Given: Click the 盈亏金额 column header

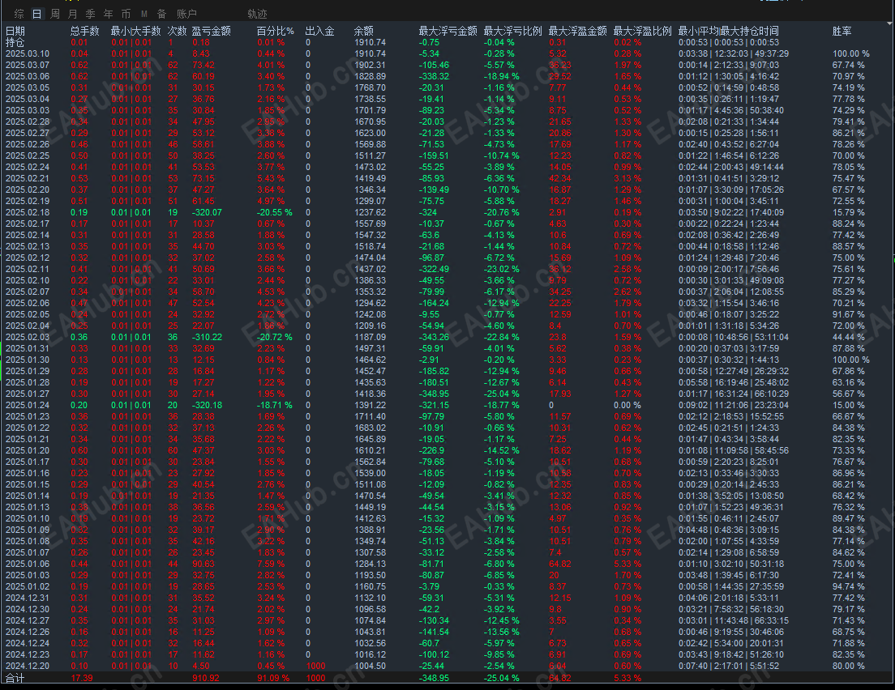Looking at the screenshot, I should [212, 31].
